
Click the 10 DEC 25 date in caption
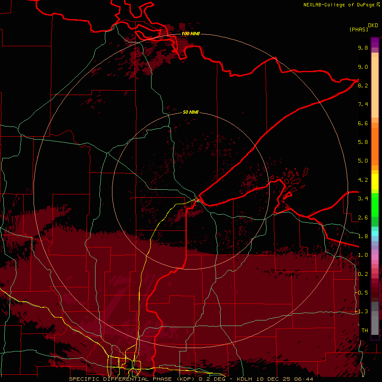pyautogui.click(x=274, y=379)
